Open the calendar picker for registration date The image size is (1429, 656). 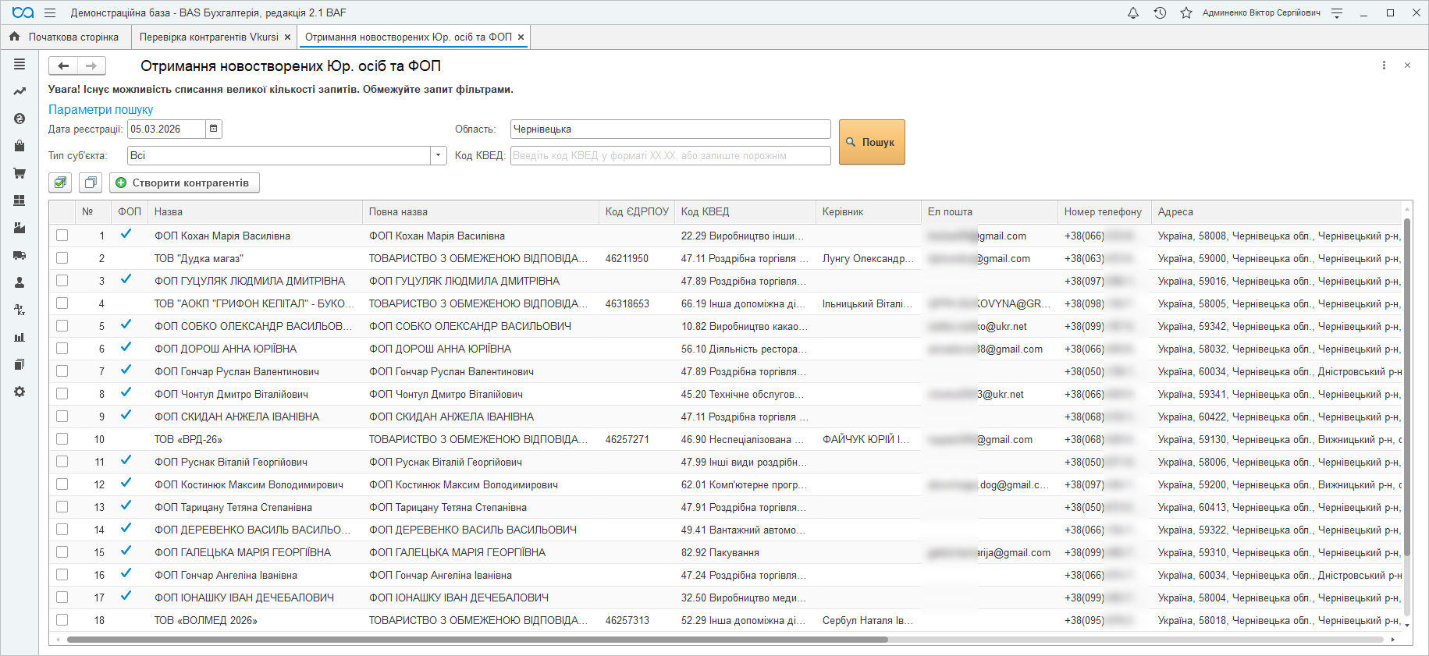pyautogui.click(x=213, y=129)
